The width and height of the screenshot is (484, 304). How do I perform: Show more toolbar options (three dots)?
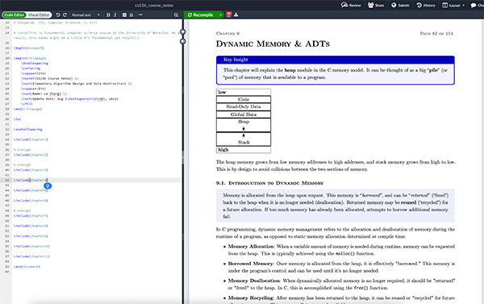(140, 15)
